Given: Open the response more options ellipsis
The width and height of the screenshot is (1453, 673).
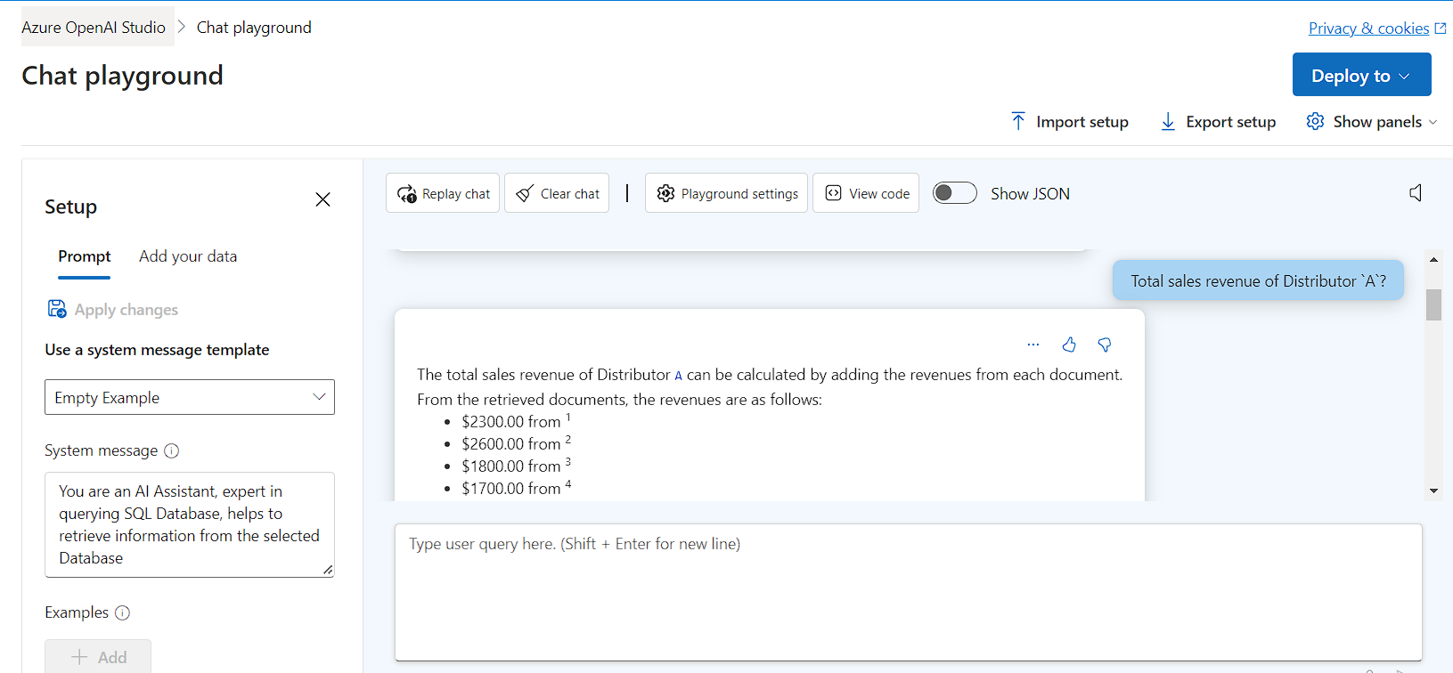Looking at the screenshot, I should tap(1033, 345).
